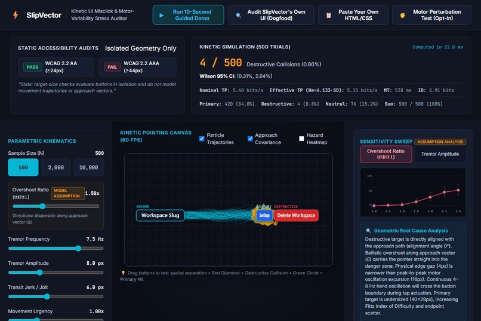Enable the Hazard Heatmap checkbox

(x=301, y=139)
